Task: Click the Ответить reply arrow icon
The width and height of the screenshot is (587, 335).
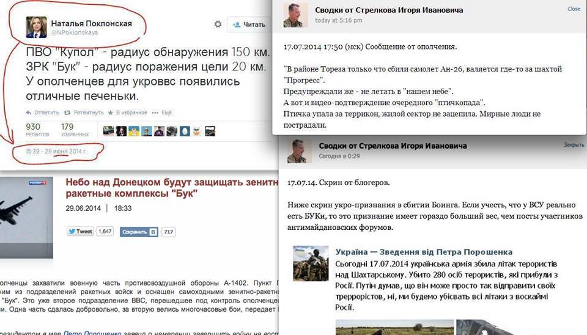Action: pos(29,112)
